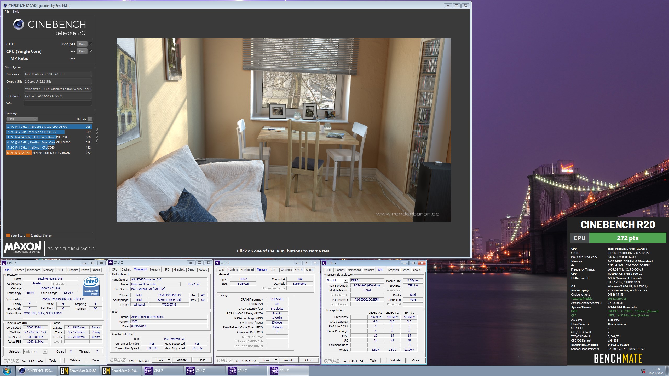Viewport: 669px width, 376px height.
Task: Click the rendered room image preview
Action: 284,130
